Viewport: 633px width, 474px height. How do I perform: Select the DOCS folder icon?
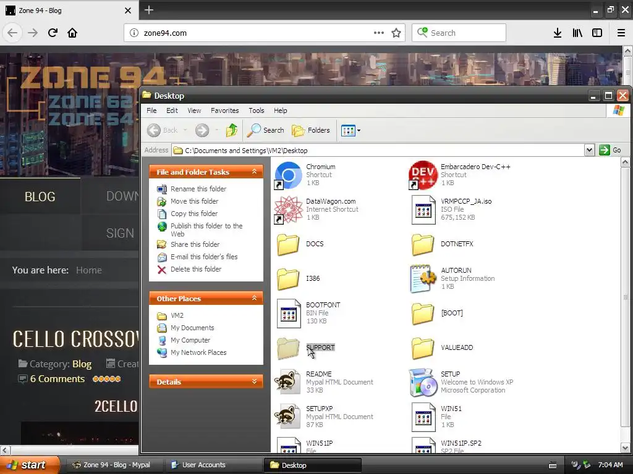(288, 244)
